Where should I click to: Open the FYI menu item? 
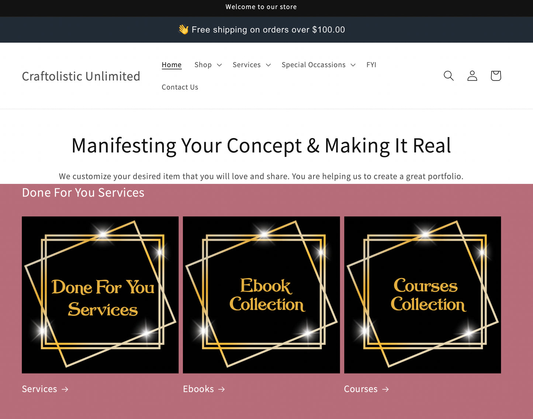point(371,65)
